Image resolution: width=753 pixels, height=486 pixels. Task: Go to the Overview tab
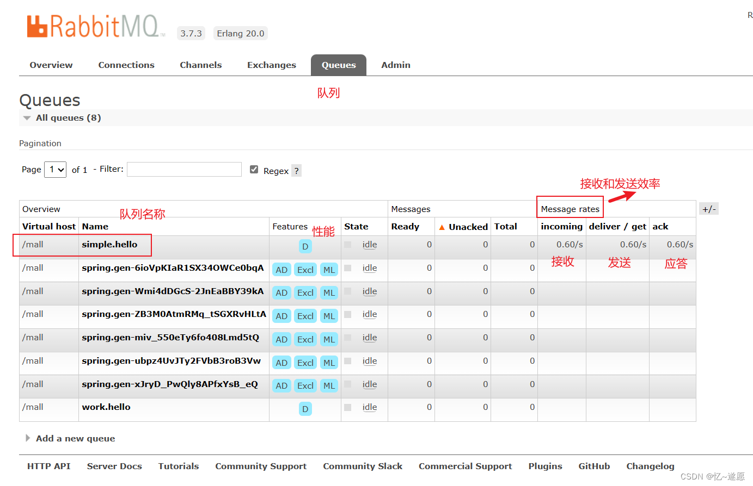tap(51, 65)
